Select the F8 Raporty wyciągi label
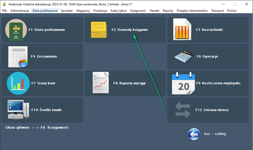This screenshot has height=150, width=253. [130, 83]
